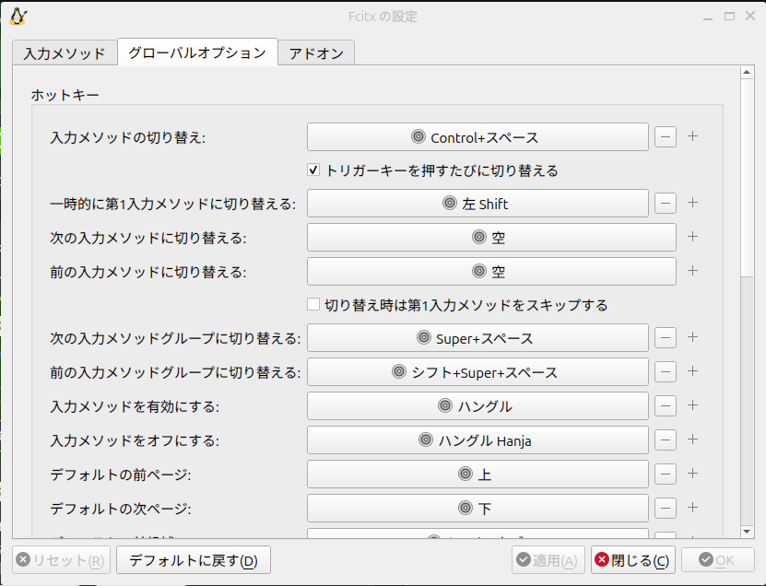Add a hotkey for 前の入力メソッドグループに切り替える
766x586 pixels.
tap(692, 372)
